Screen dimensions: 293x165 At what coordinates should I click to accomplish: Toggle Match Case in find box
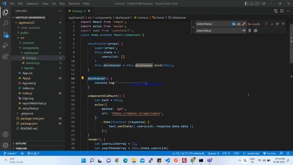click(x=233, y=24)
